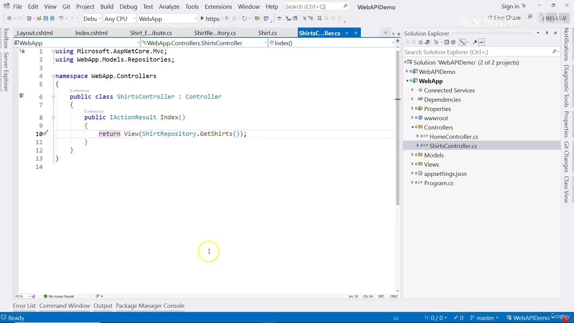Click the Undo toolbar icon

61,19
